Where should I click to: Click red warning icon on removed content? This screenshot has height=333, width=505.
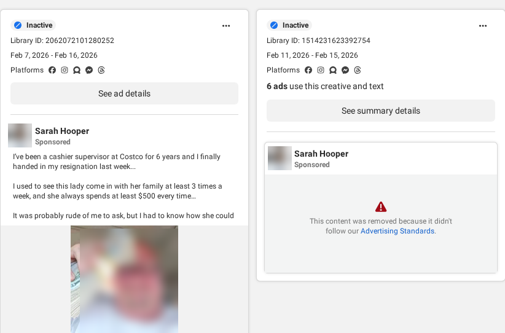pos(381,207)
